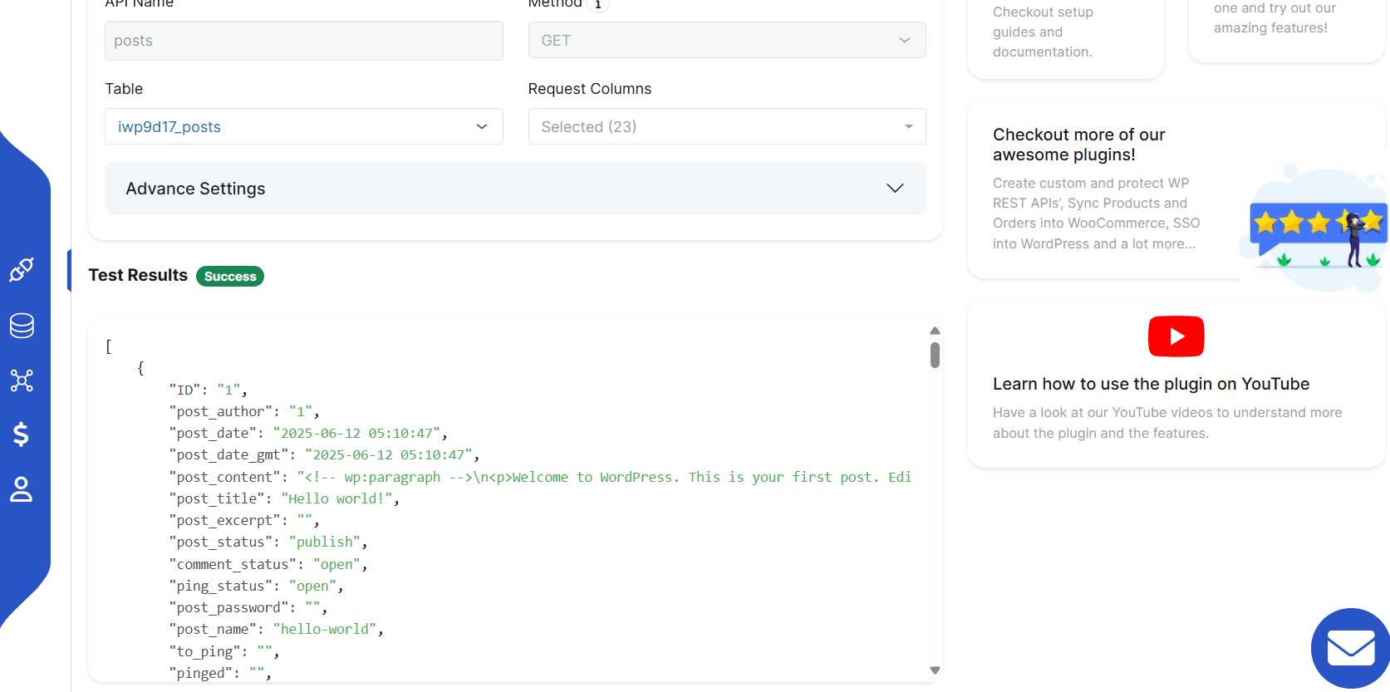The image size is (1390, 692).
Task: Click the YouTube play icon
Action: [x=1176, y=336]
